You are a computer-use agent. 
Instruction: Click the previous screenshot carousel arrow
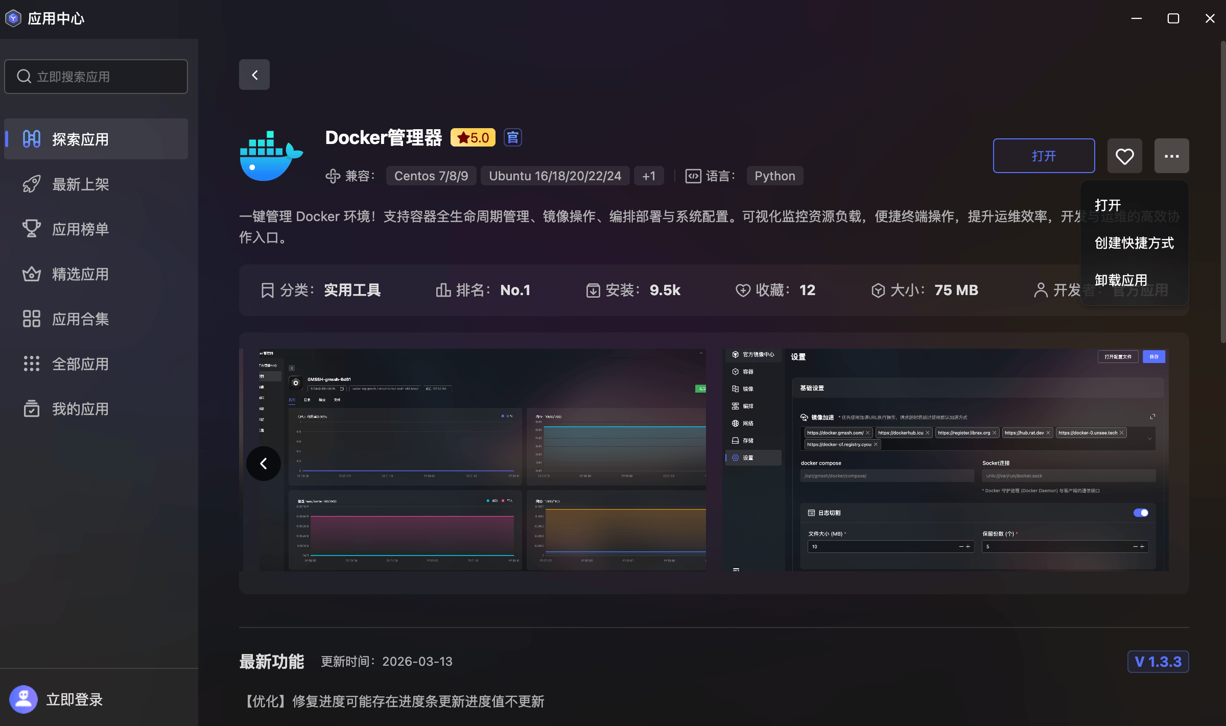264,464
